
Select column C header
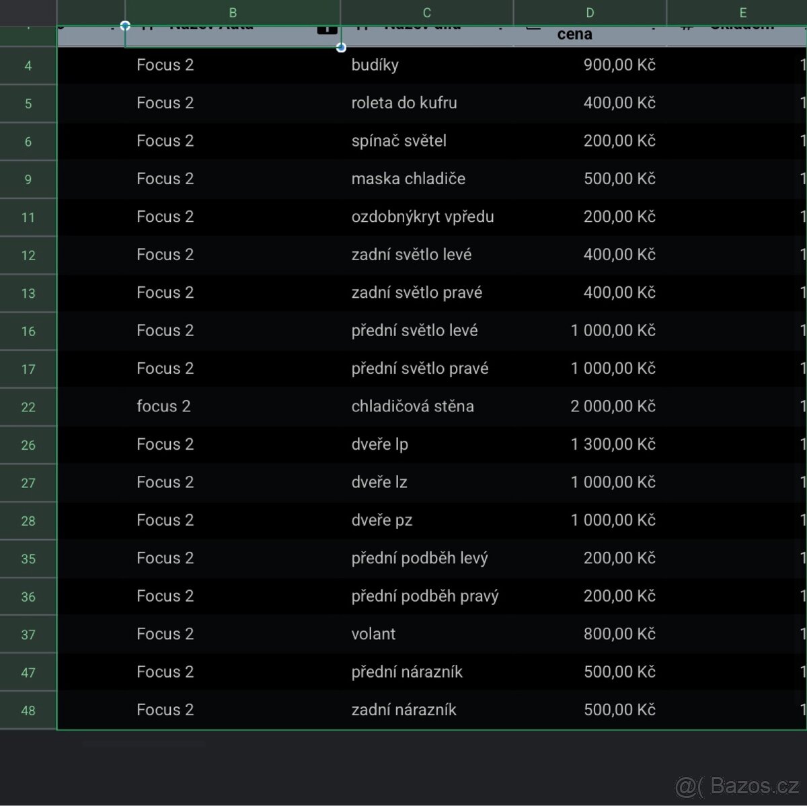(426, 13)
